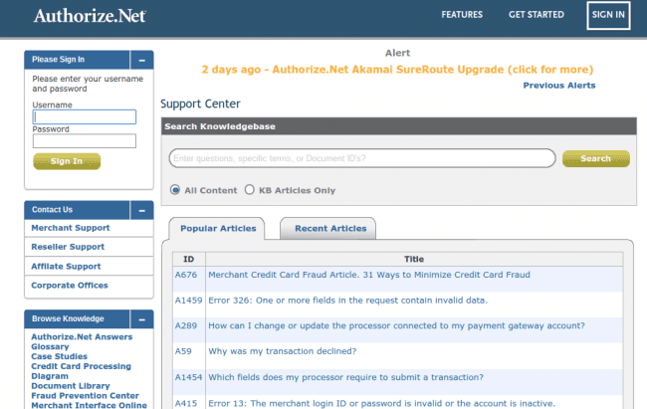Click into the Password field
Viewport: 647px width, 409px height.
[x=84, y=141]
